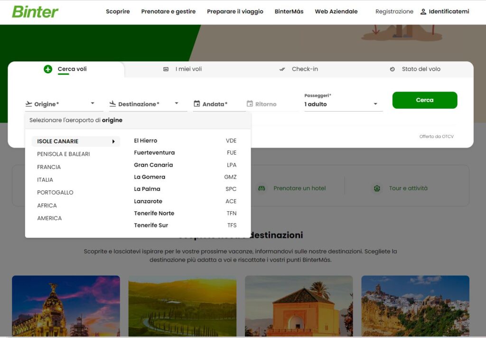Open the Prenotare un hotel link
The width and height of the screenshot is (486, 338).
pyautogui.click(x=299, y=188)
